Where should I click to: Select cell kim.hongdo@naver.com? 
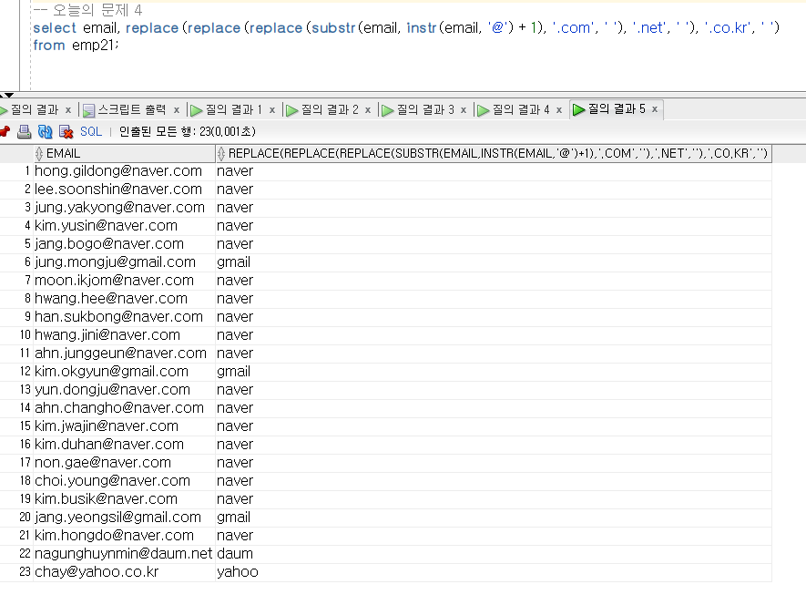(125, 536)
